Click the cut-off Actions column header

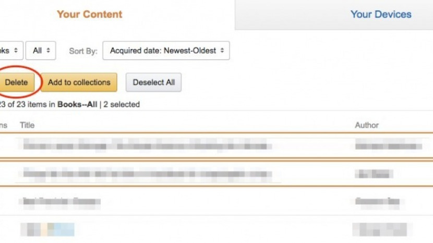pos(3,125)
